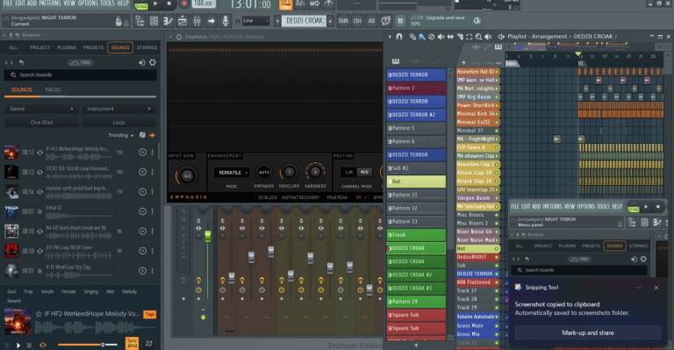Toggle the L/R channel mode button in Emphasis
674x350 pixels.
pyautogui.click(x=348, y=172)
